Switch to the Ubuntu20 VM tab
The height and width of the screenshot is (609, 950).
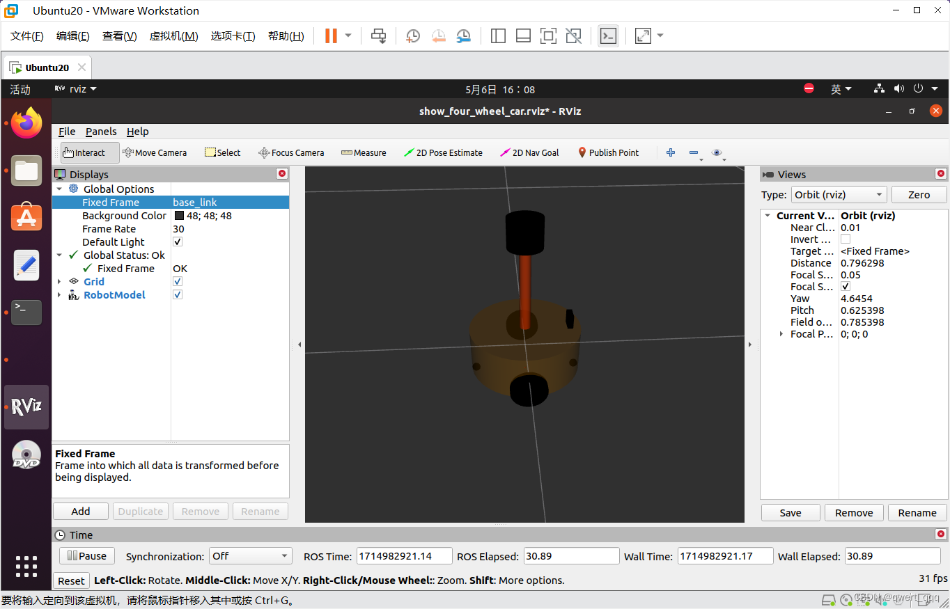47,68
